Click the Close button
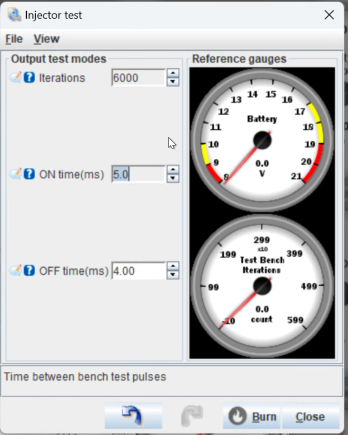This screenshot has width=348, height=435. [310, 416]
